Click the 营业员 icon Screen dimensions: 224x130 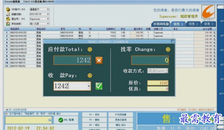[8, 19]
